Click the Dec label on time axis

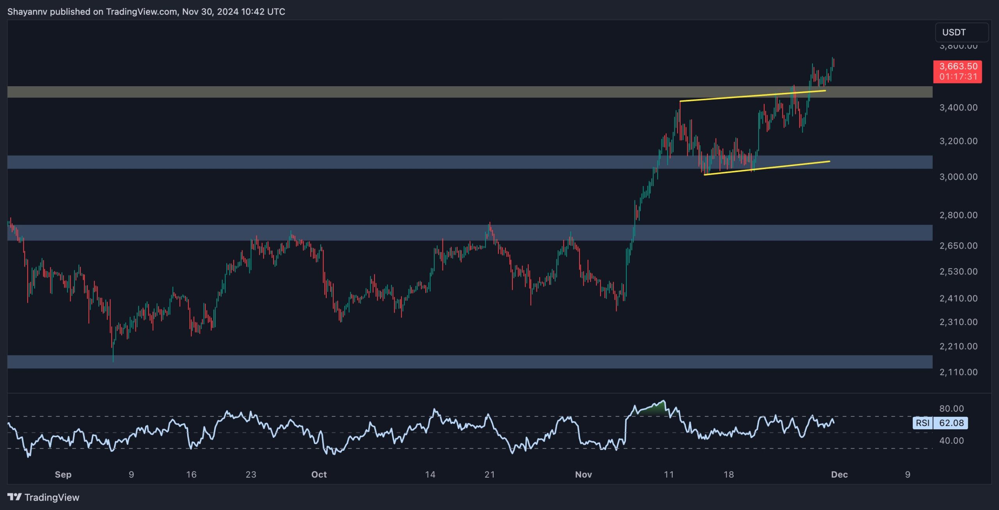pos(839,474)
